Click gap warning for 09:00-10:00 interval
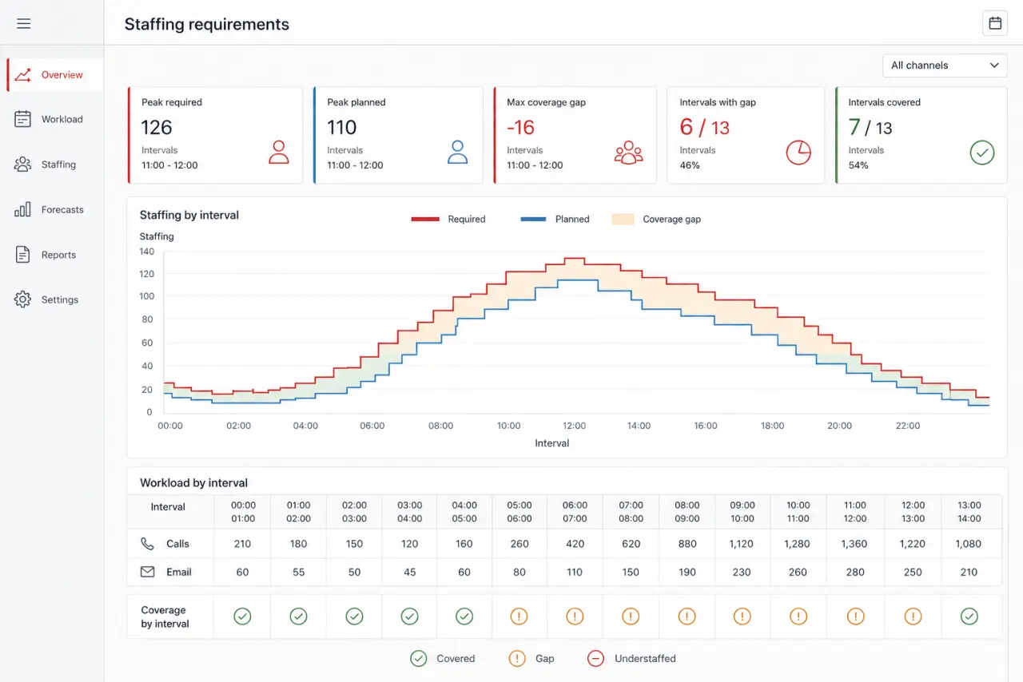 tap(742, 616)
